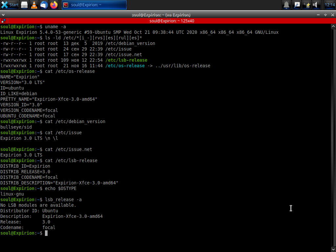
Task: Click the lsb_release -a command
Action: pos(63,199)
